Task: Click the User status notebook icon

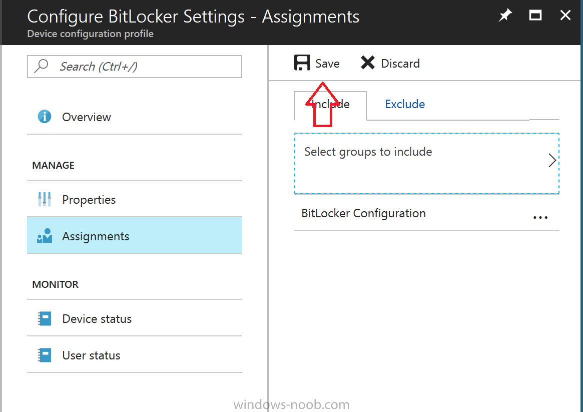Action: coord(45,355)
